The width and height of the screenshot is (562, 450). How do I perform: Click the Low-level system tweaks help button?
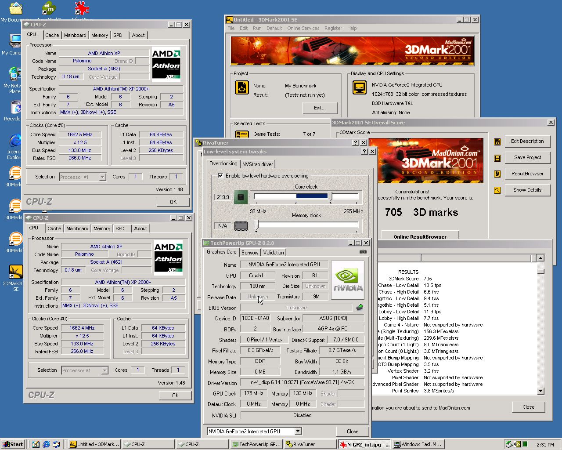point(364,151)
